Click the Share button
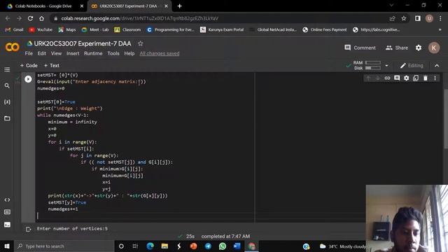The height and width of the screenshot is (252, 448). [x=397, y=48]
